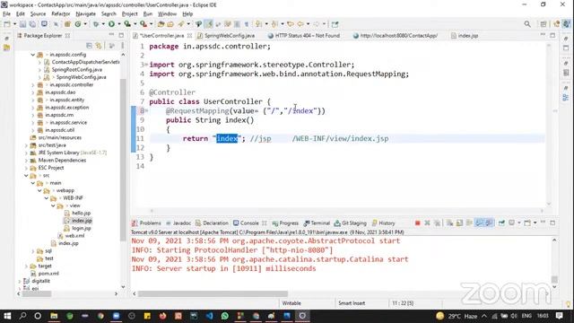Click Remove Launch X icon in Console
Image resolution: width=574 pixels, height=323 pixels.
click(427, 223)
